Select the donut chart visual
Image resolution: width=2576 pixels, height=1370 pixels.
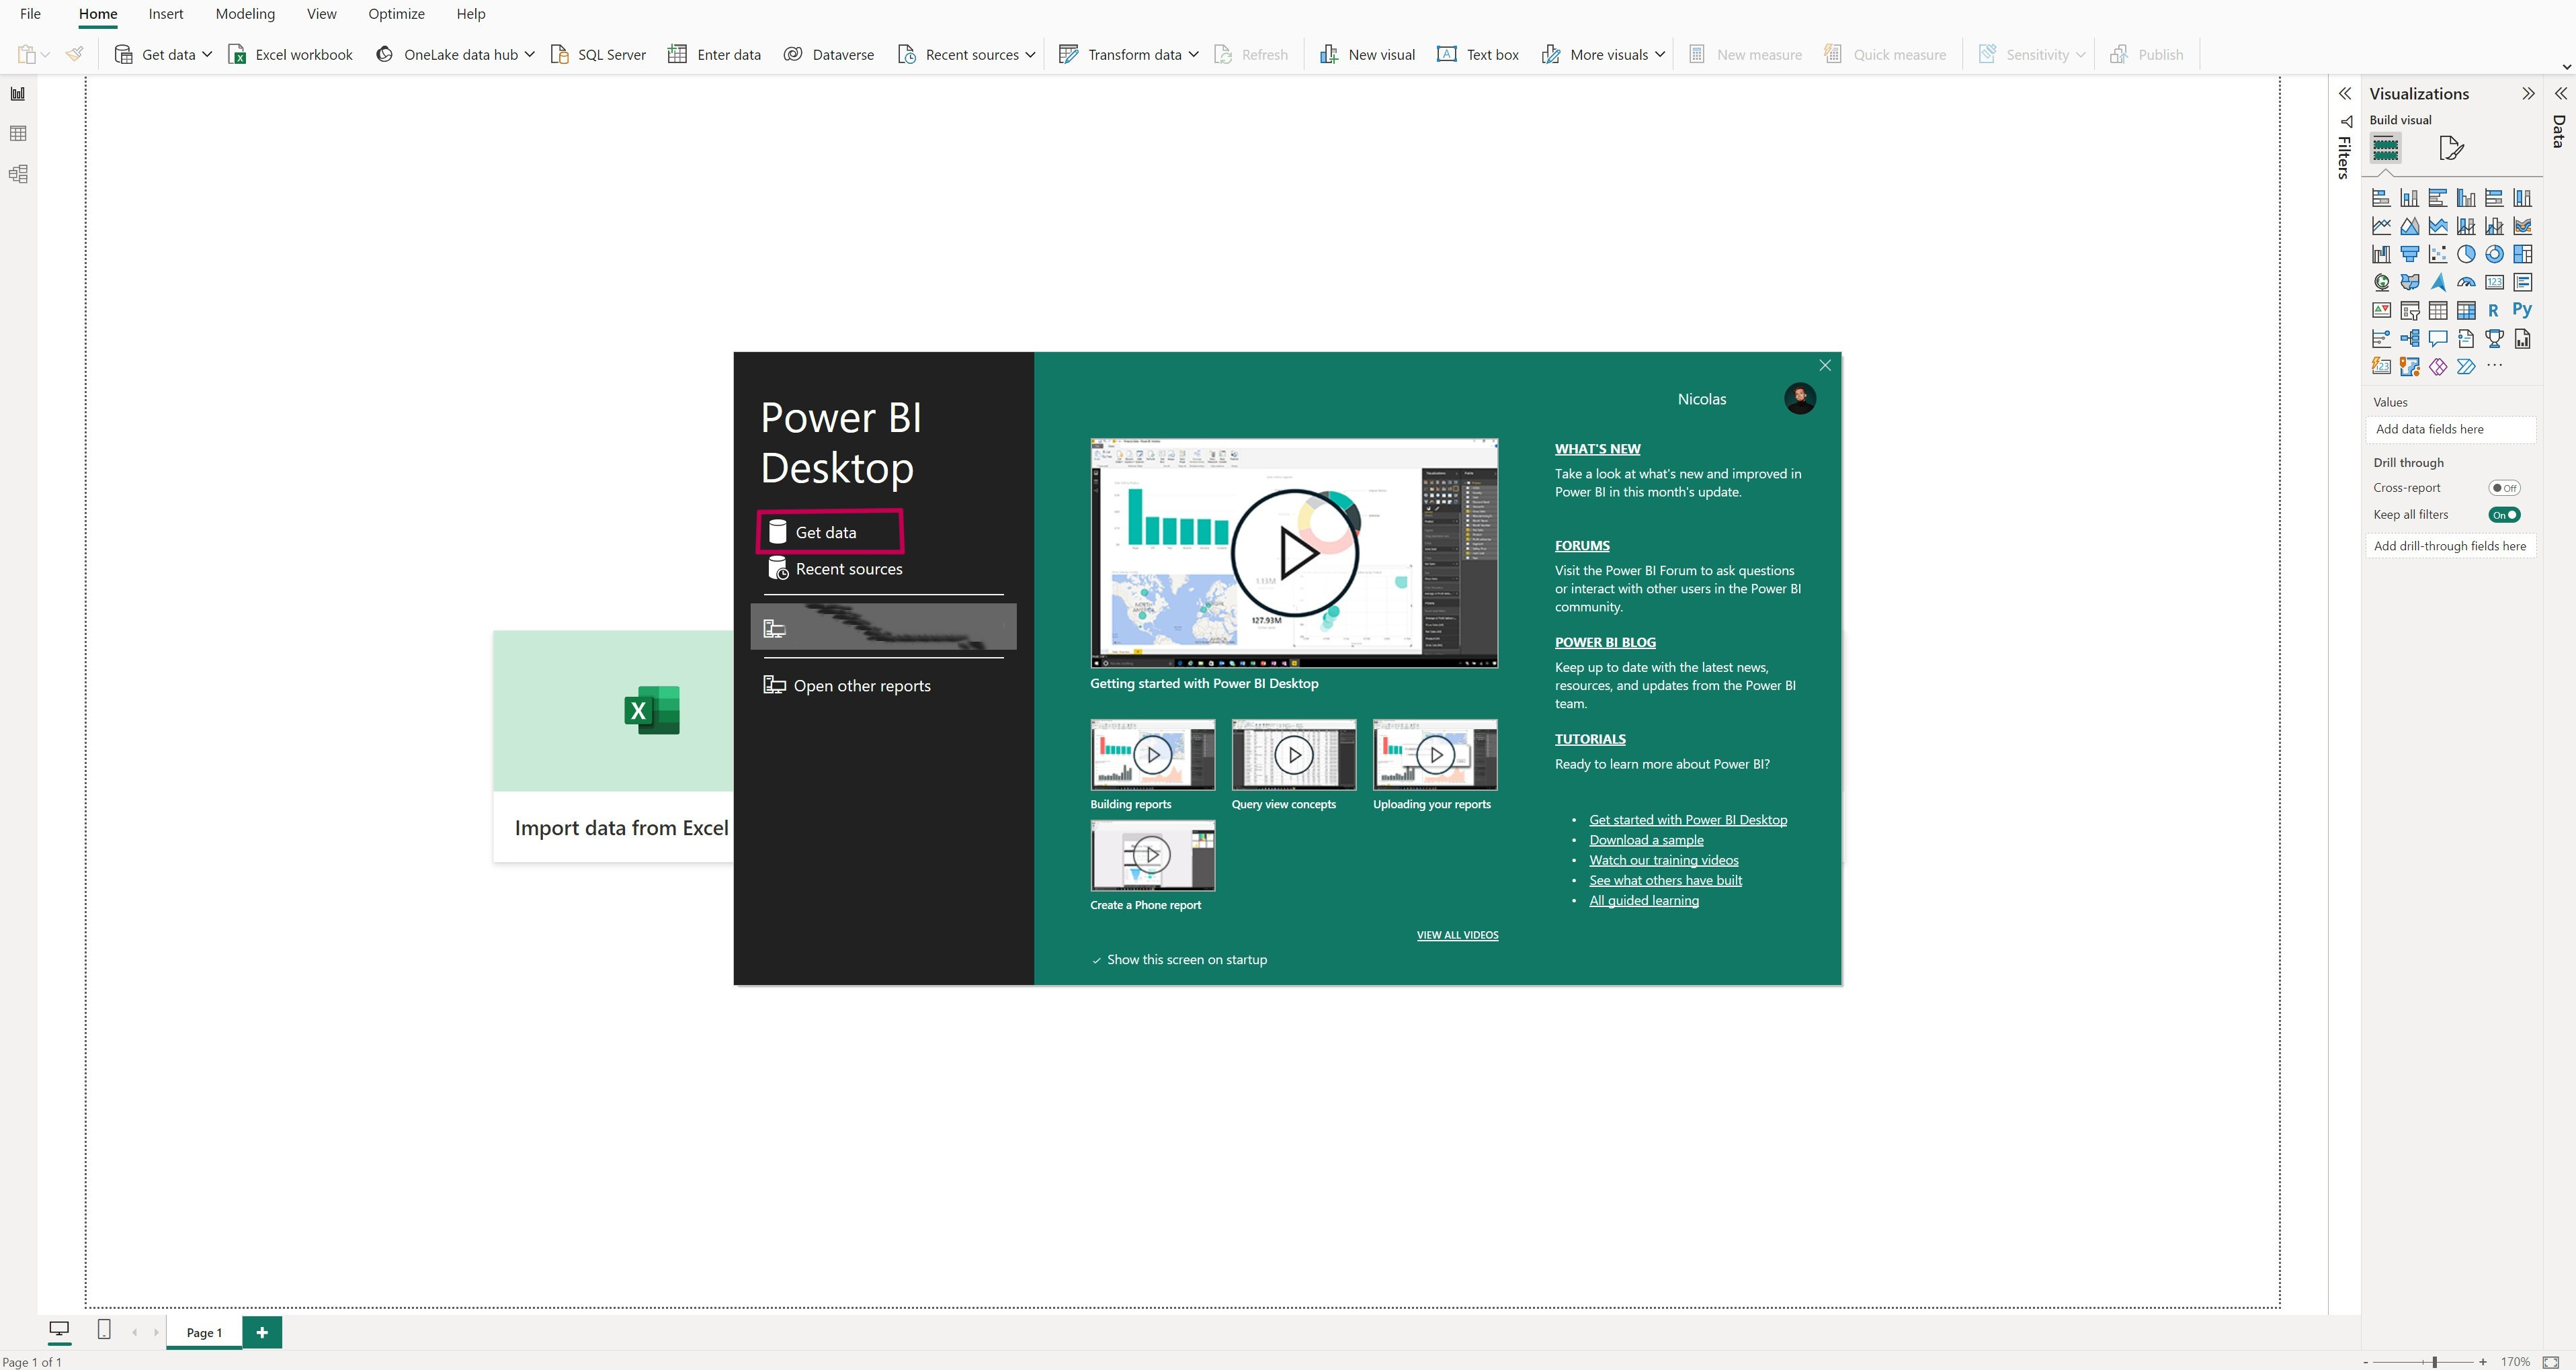(2494, 254)
